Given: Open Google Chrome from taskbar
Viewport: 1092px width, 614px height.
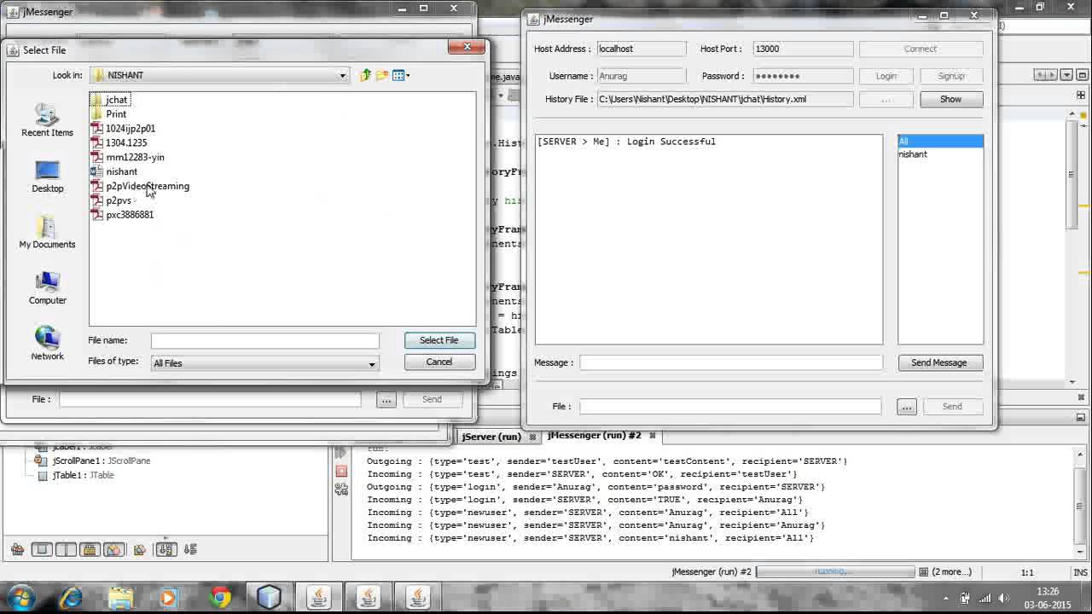Looking at the screenshot, I should click(x=220, y=597).
